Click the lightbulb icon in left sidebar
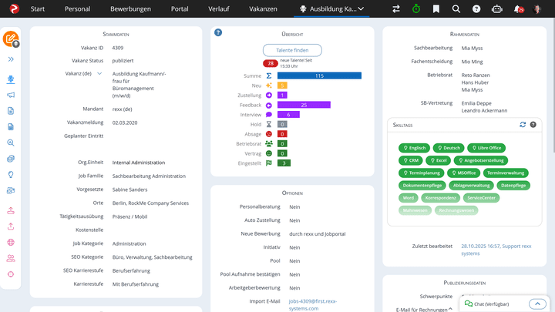555x312 pixels. pyautogui.click(x=11, y=174)
